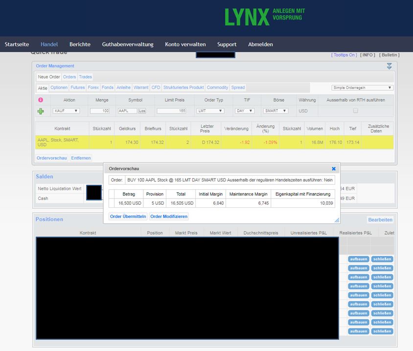
Task: Click the Los button beside symbol
Action: coord(142,111)
